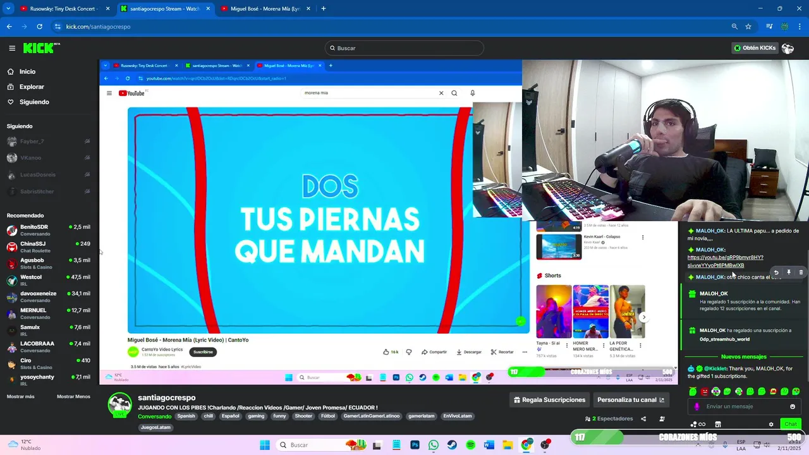Click Personaliza tu canal button
This screenshot has height=455, width=809.
coord(631,400)
